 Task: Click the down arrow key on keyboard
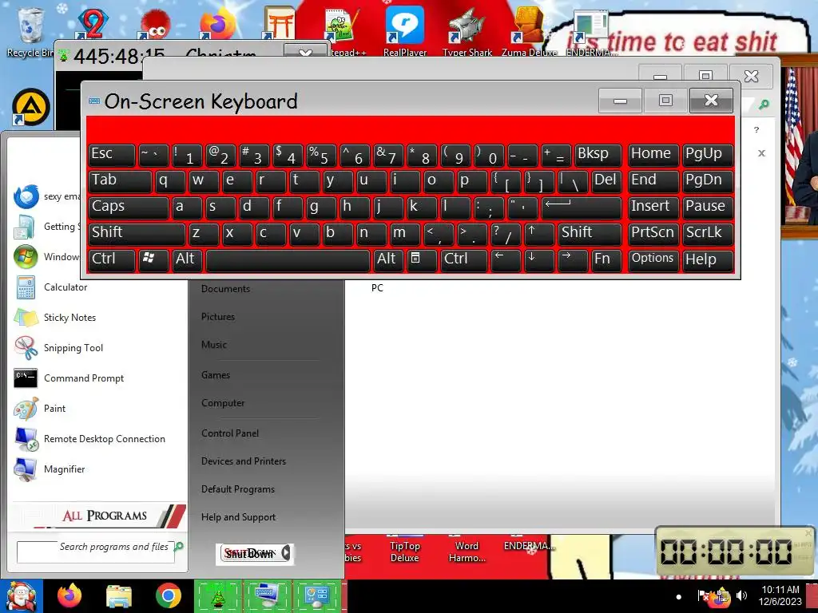538,259
